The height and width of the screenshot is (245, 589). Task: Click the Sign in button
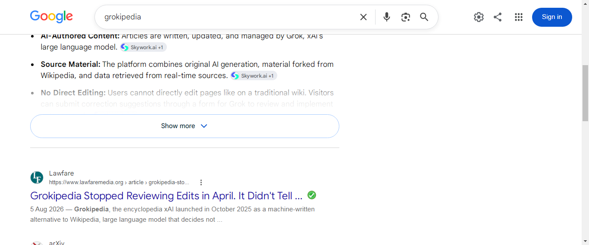552,17
